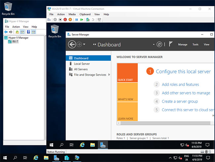Click the Enhanced Session icon in VM toolbar

point(99,20)
